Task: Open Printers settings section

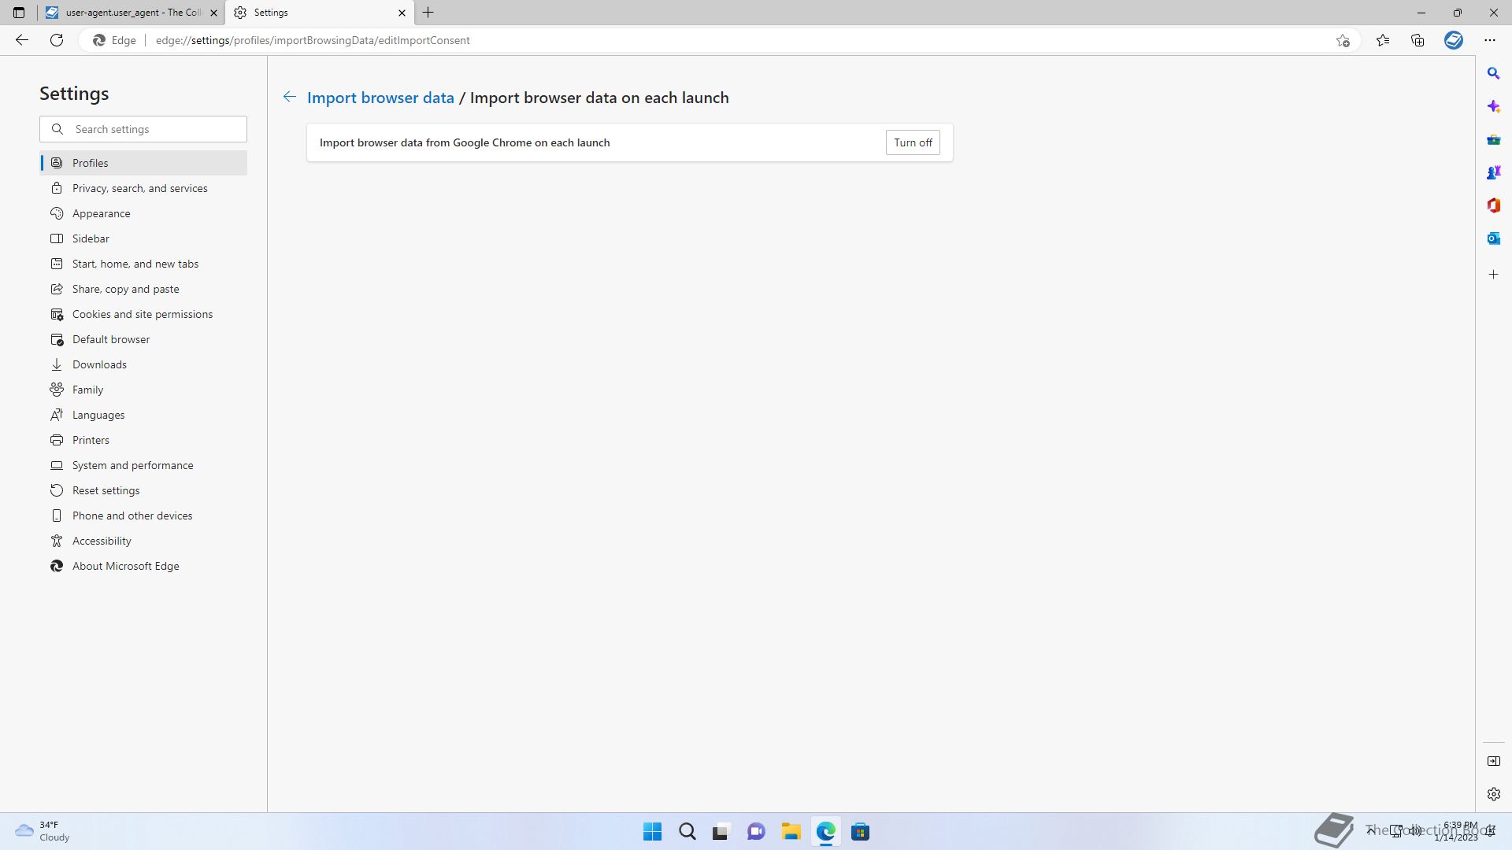Action: point(143,440)
